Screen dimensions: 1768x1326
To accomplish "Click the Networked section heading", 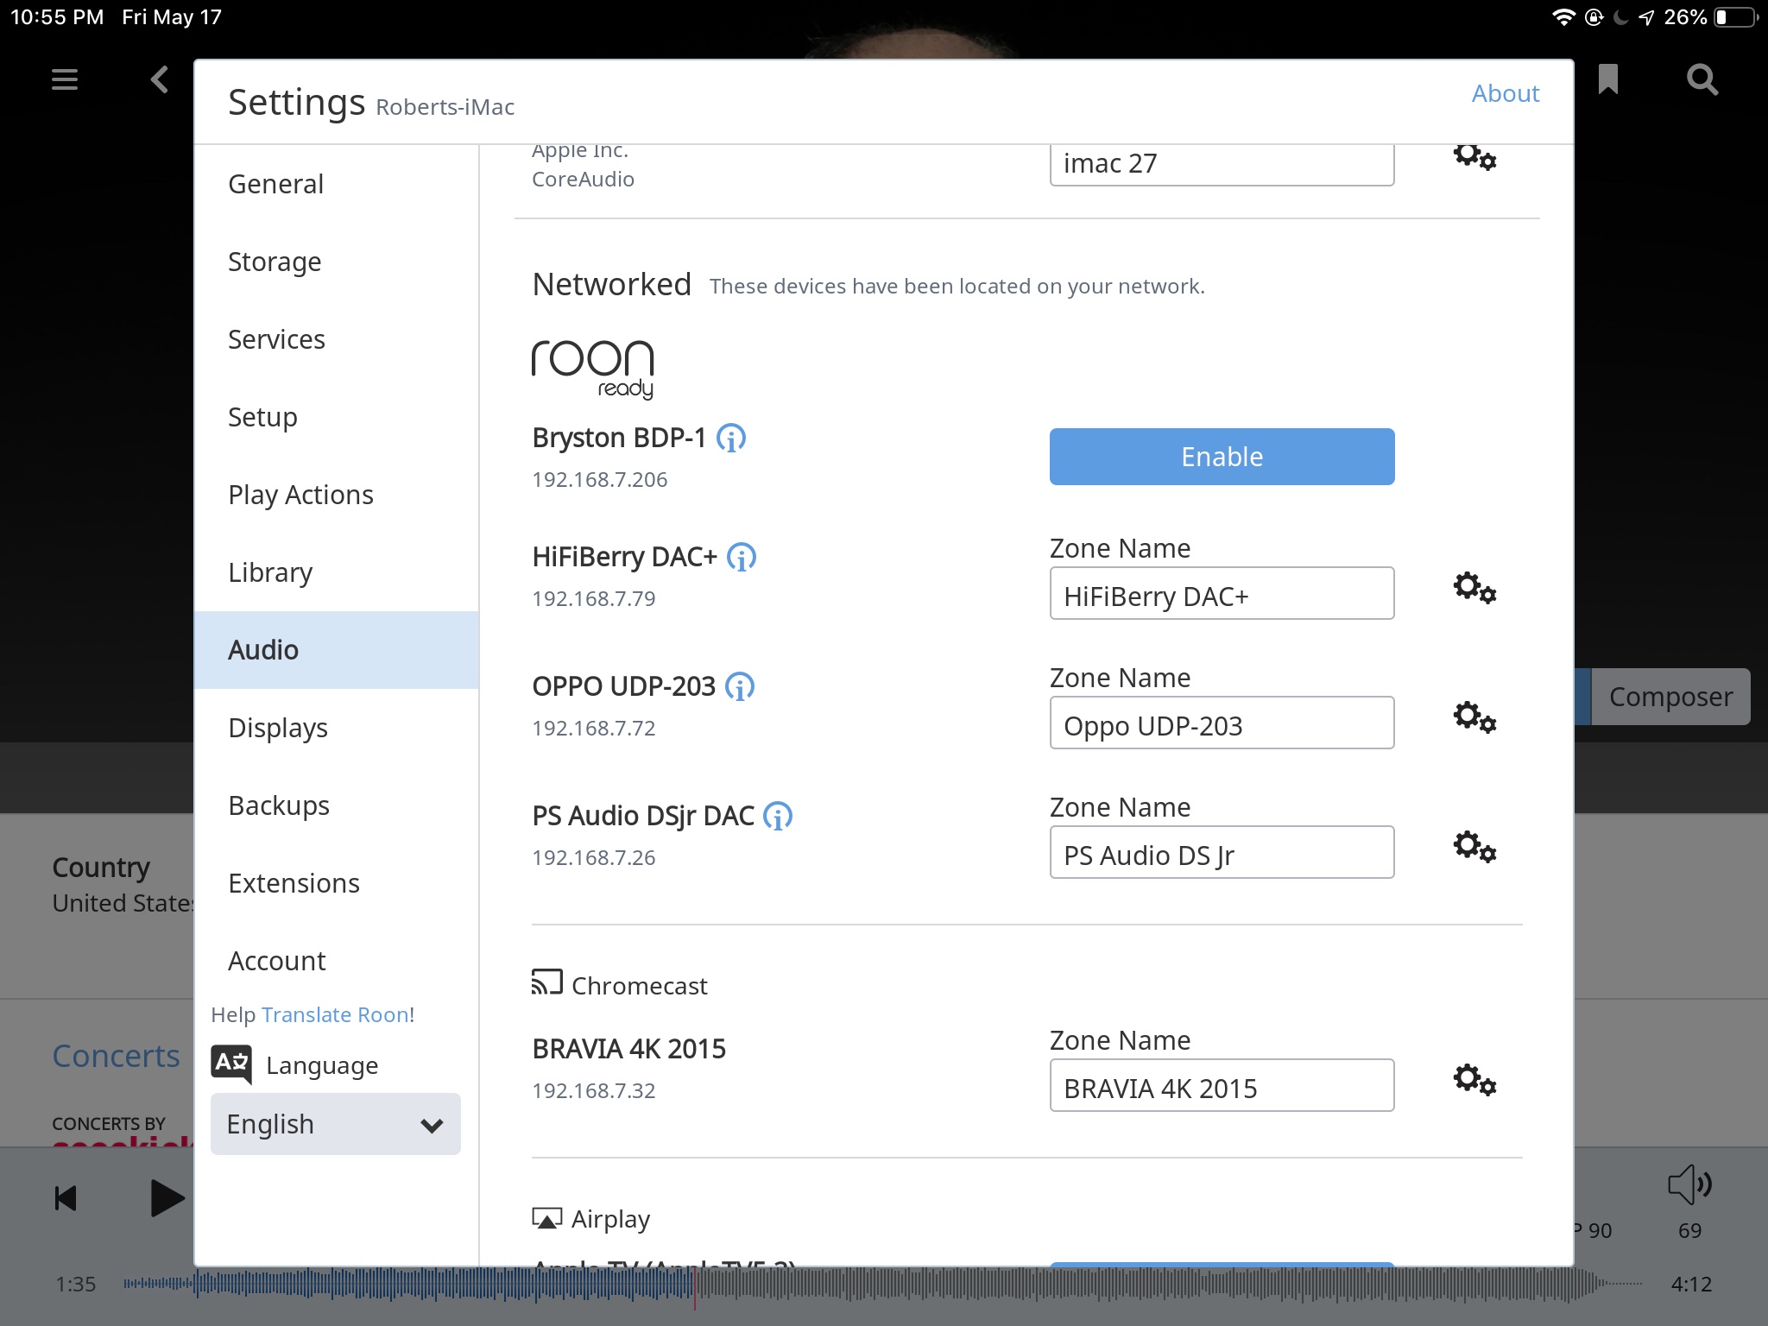I will 612,284.
